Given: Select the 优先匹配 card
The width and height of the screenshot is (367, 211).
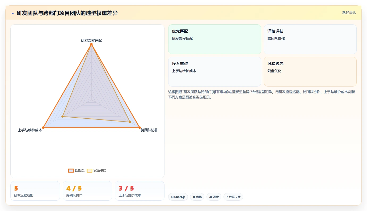Looking at the screenshot, I should click(x=215, y=39).
